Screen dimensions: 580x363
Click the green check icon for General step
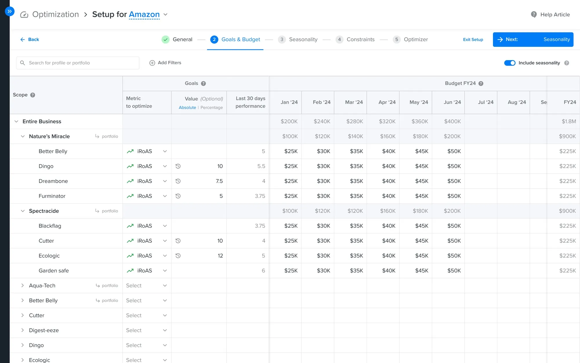166,39
